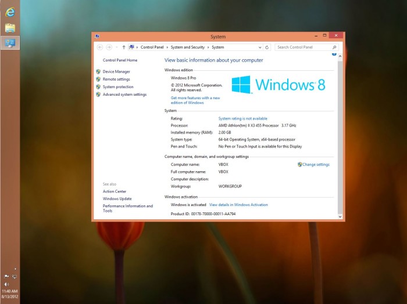The image size is (407, 304).
Task: Click Change settings link
Action: [316, 164]
